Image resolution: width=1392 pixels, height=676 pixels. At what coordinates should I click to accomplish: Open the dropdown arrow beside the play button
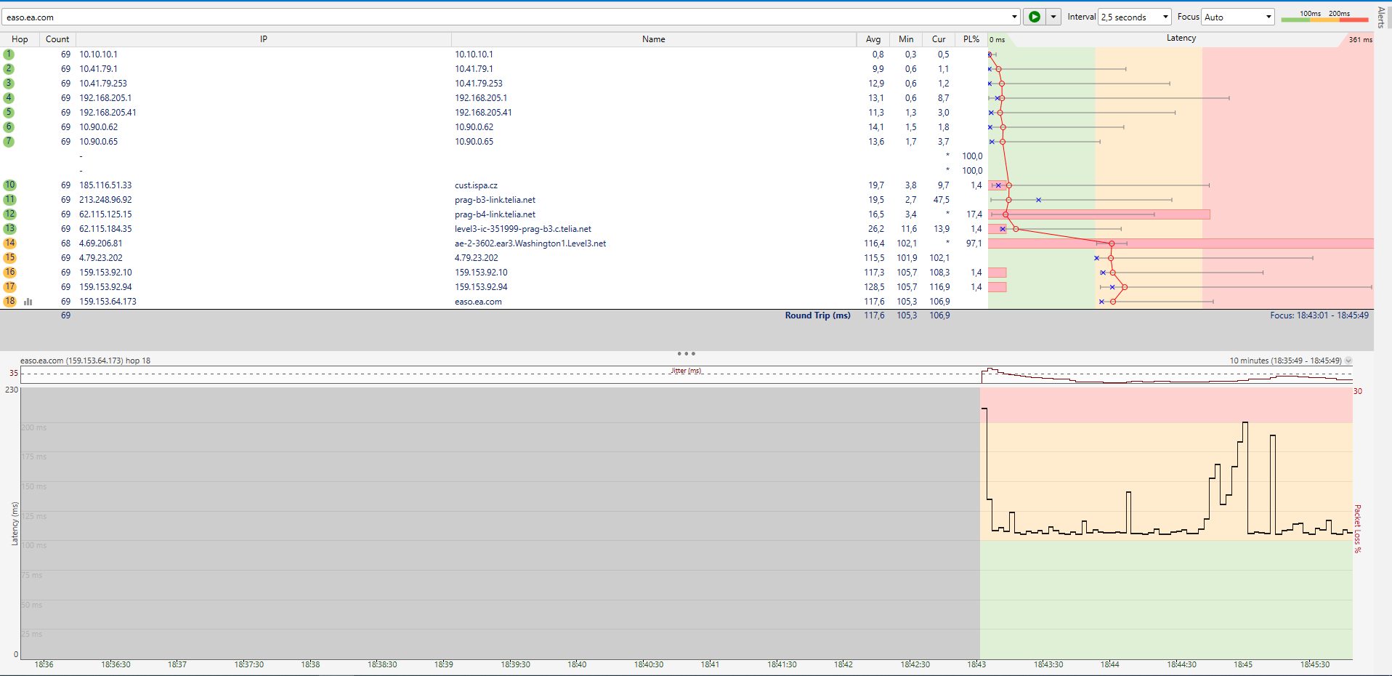pos(1053,17)
